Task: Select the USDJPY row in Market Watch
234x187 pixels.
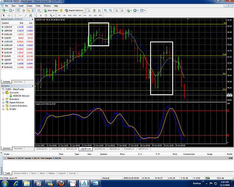Action: point(17,38)
